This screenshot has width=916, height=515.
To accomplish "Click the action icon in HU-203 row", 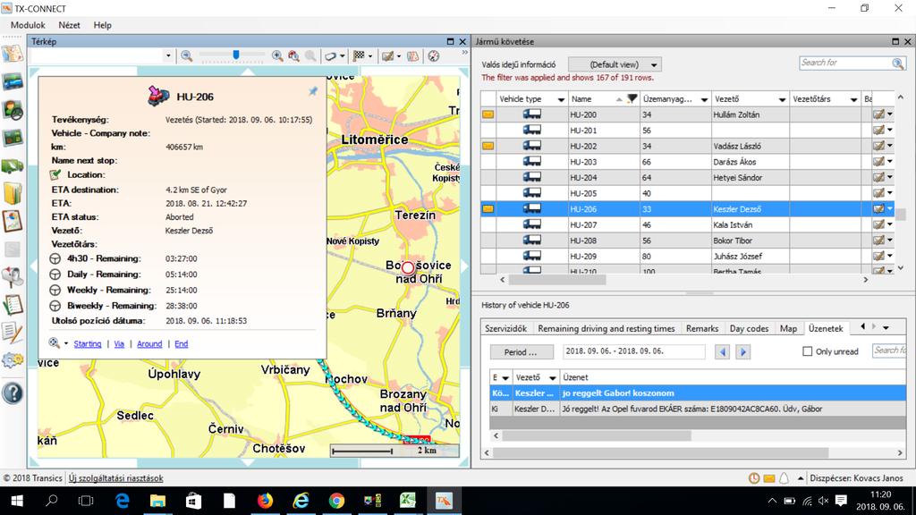I will pos(878,162).
